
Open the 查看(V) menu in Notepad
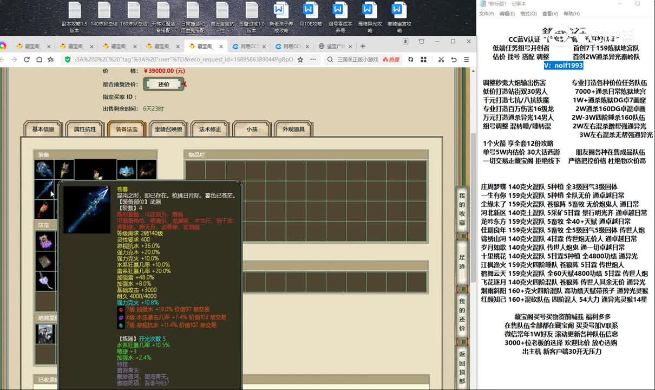550,14
